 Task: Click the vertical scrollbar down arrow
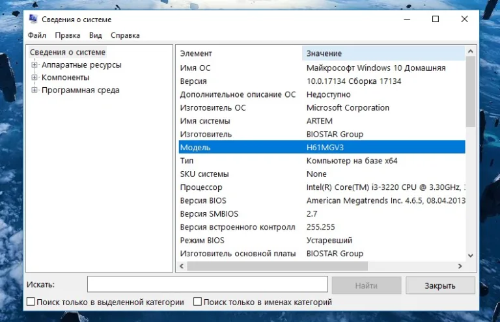470,256
